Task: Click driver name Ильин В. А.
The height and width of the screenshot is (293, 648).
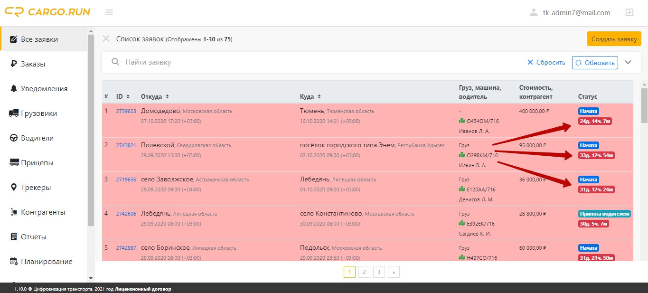Action: [x=472, y=165]
